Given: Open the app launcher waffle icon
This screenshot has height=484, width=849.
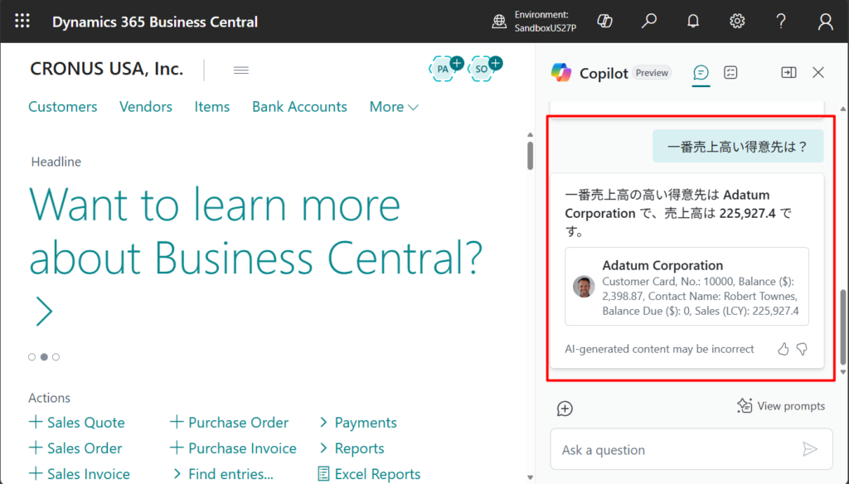Looking at the screenshot, I should [22, 22].
